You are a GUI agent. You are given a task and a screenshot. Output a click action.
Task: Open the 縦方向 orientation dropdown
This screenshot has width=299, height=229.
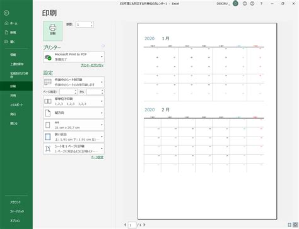click(74, 113)
